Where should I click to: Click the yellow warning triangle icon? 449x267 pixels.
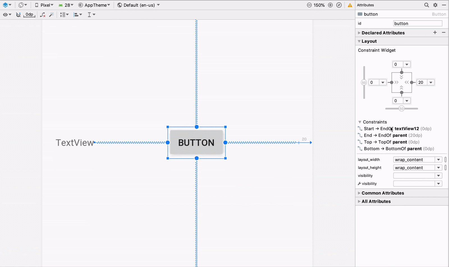click(350, 5)
